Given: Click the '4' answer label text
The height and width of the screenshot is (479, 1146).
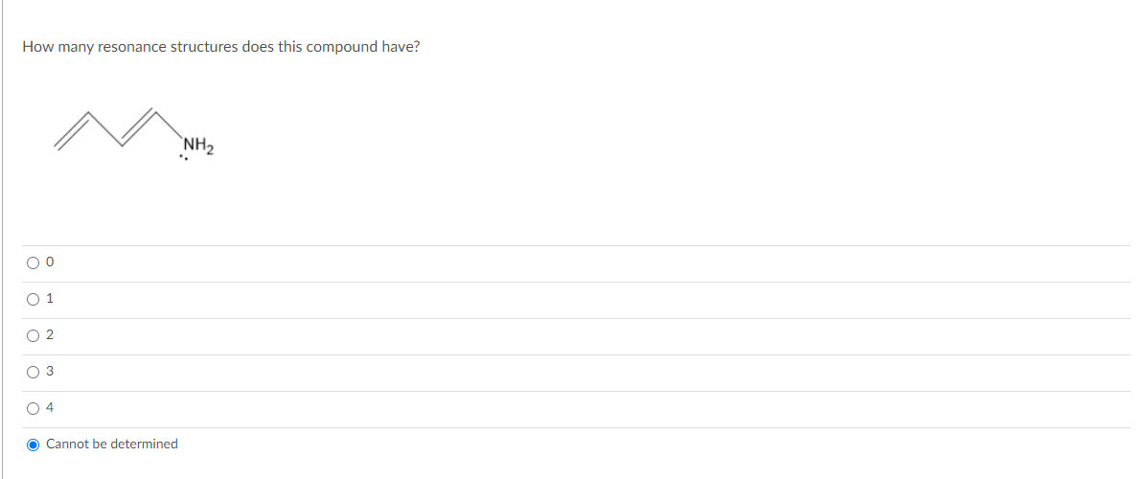Looking at the screenshot, I should (x=50, y=408).
